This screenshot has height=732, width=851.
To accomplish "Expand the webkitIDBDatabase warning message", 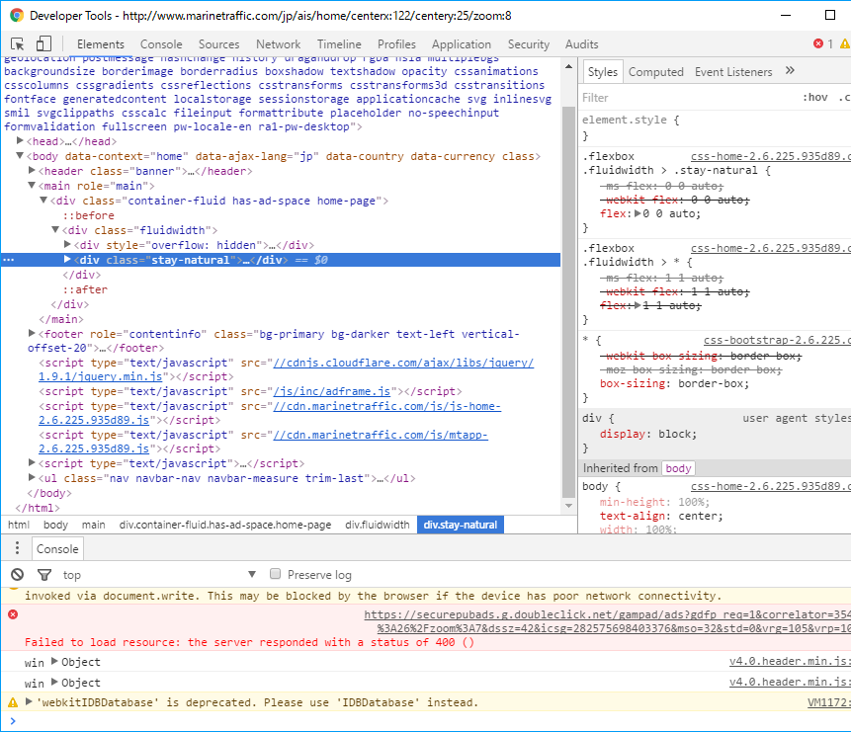I will [30, 701].
